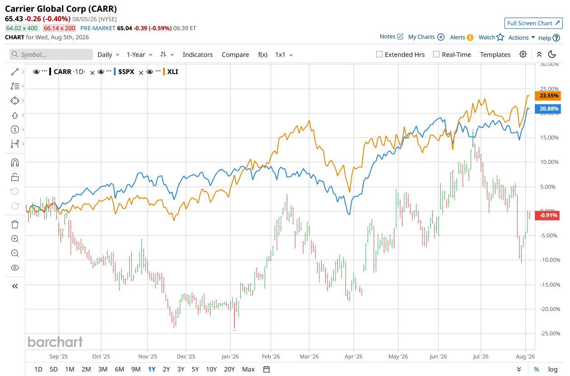Open the XLI series options ellipsis

157,71
